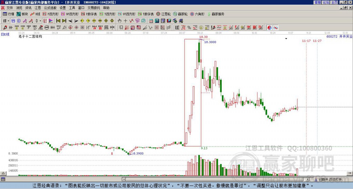Open the calendar icon
The width and height of the screenshot is (353, 189).
point(151,21)
